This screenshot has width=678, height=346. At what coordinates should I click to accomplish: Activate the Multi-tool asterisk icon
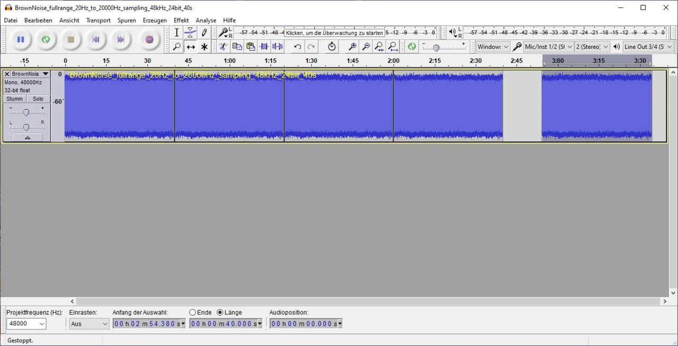pyautogui.click(x=204, y=47)
